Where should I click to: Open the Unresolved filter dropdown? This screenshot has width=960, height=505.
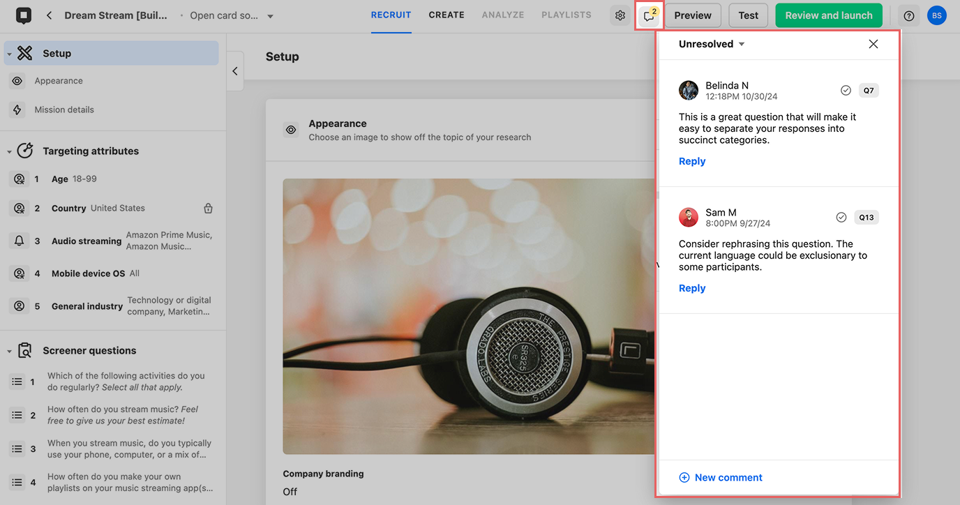click(712, 44)
